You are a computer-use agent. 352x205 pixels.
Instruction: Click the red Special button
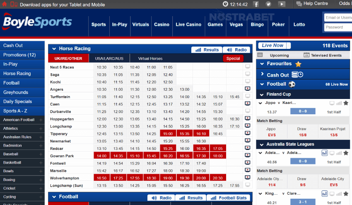[x=233, y=58]
